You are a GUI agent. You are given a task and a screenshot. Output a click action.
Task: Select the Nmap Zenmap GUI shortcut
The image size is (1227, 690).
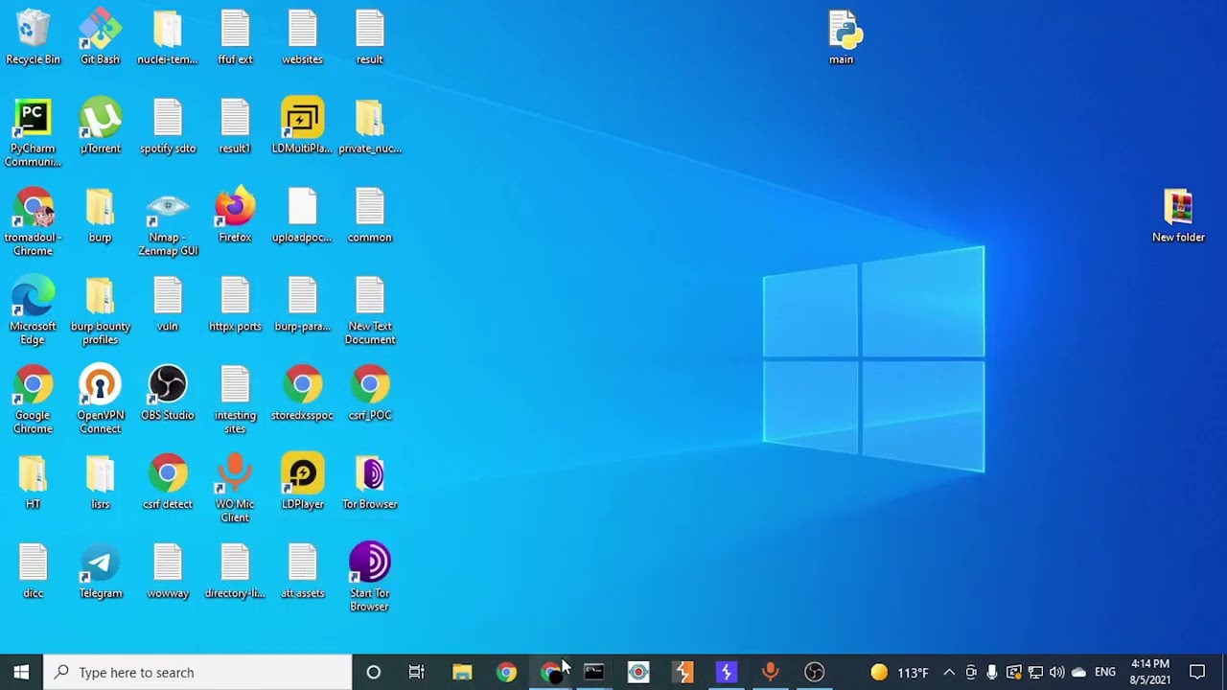pyautogui.click(x=168, y=222)
